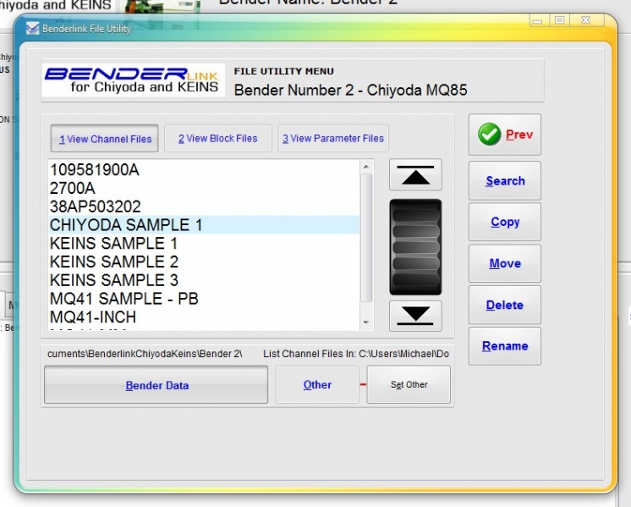Open the Search function
631x507 pixels.
[x=505, y=181]
